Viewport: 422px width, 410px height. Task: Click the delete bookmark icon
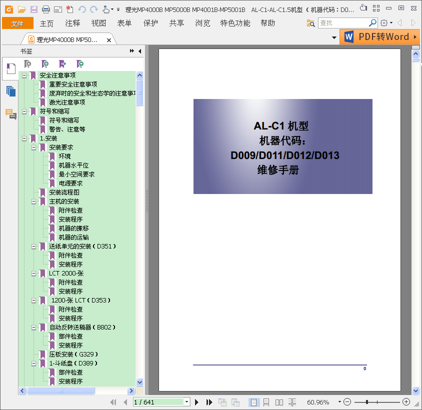click(x=27, y=64)
